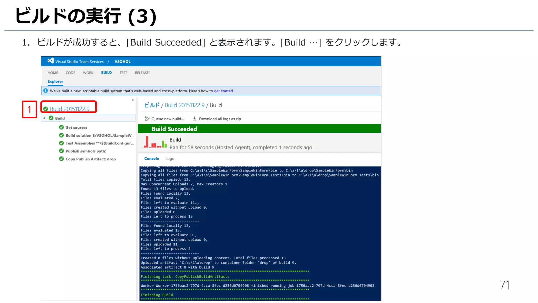Select the Test Assemblies step
The image size is (538, 303).
point(100,143)
